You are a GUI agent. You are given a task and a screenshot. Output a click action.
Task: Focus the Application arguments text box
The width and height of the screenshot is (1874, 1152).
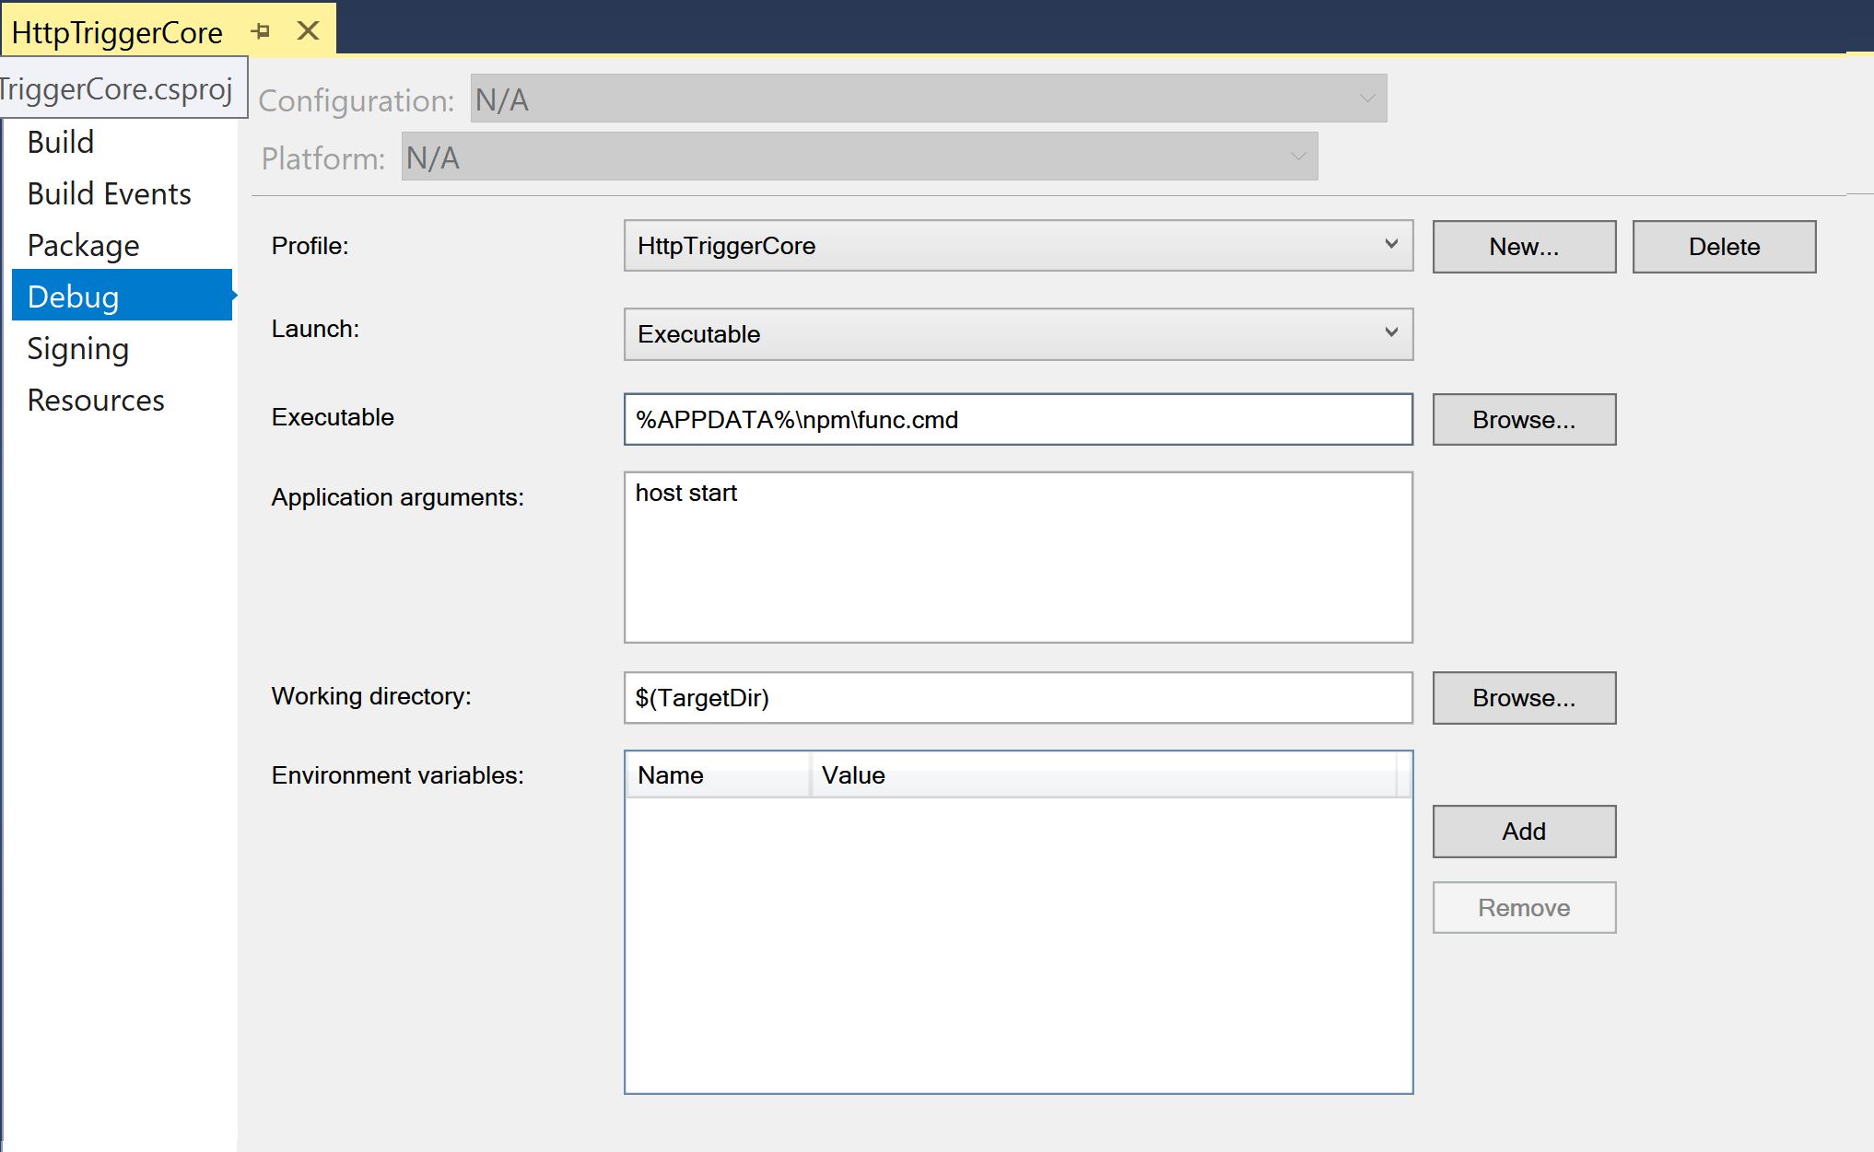pyautogui.click(x=1017, y=557)
